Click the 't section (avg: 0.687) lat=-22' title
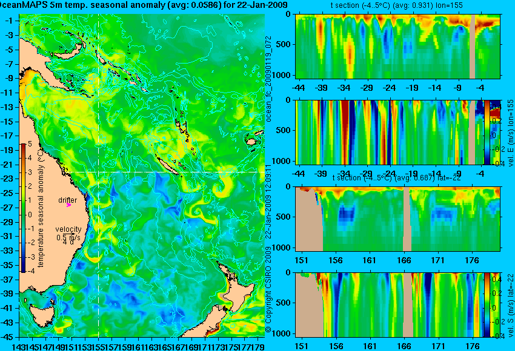515x351 pixels. 396,178
